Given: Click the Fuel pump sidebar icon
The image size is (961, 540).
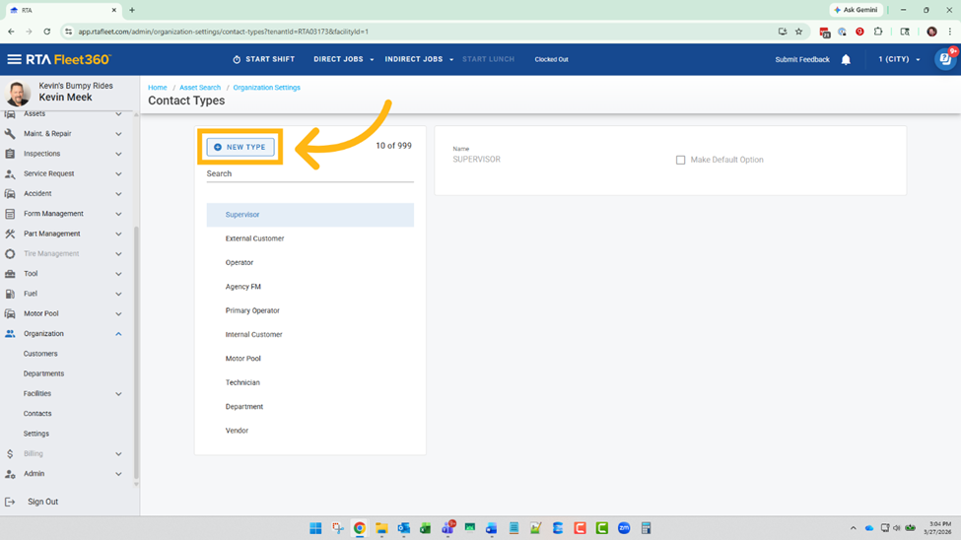Looking at the screenshot, I should (10, 294).
